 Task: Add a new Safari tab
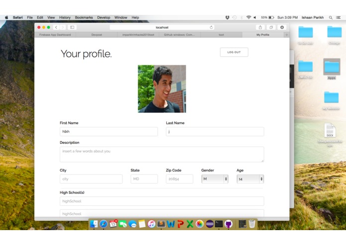point(287,35)
